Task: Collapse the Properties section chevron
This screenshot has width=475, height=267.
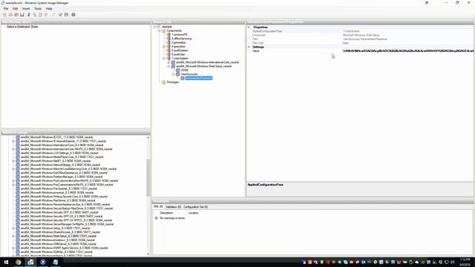Action: (249, 27)
